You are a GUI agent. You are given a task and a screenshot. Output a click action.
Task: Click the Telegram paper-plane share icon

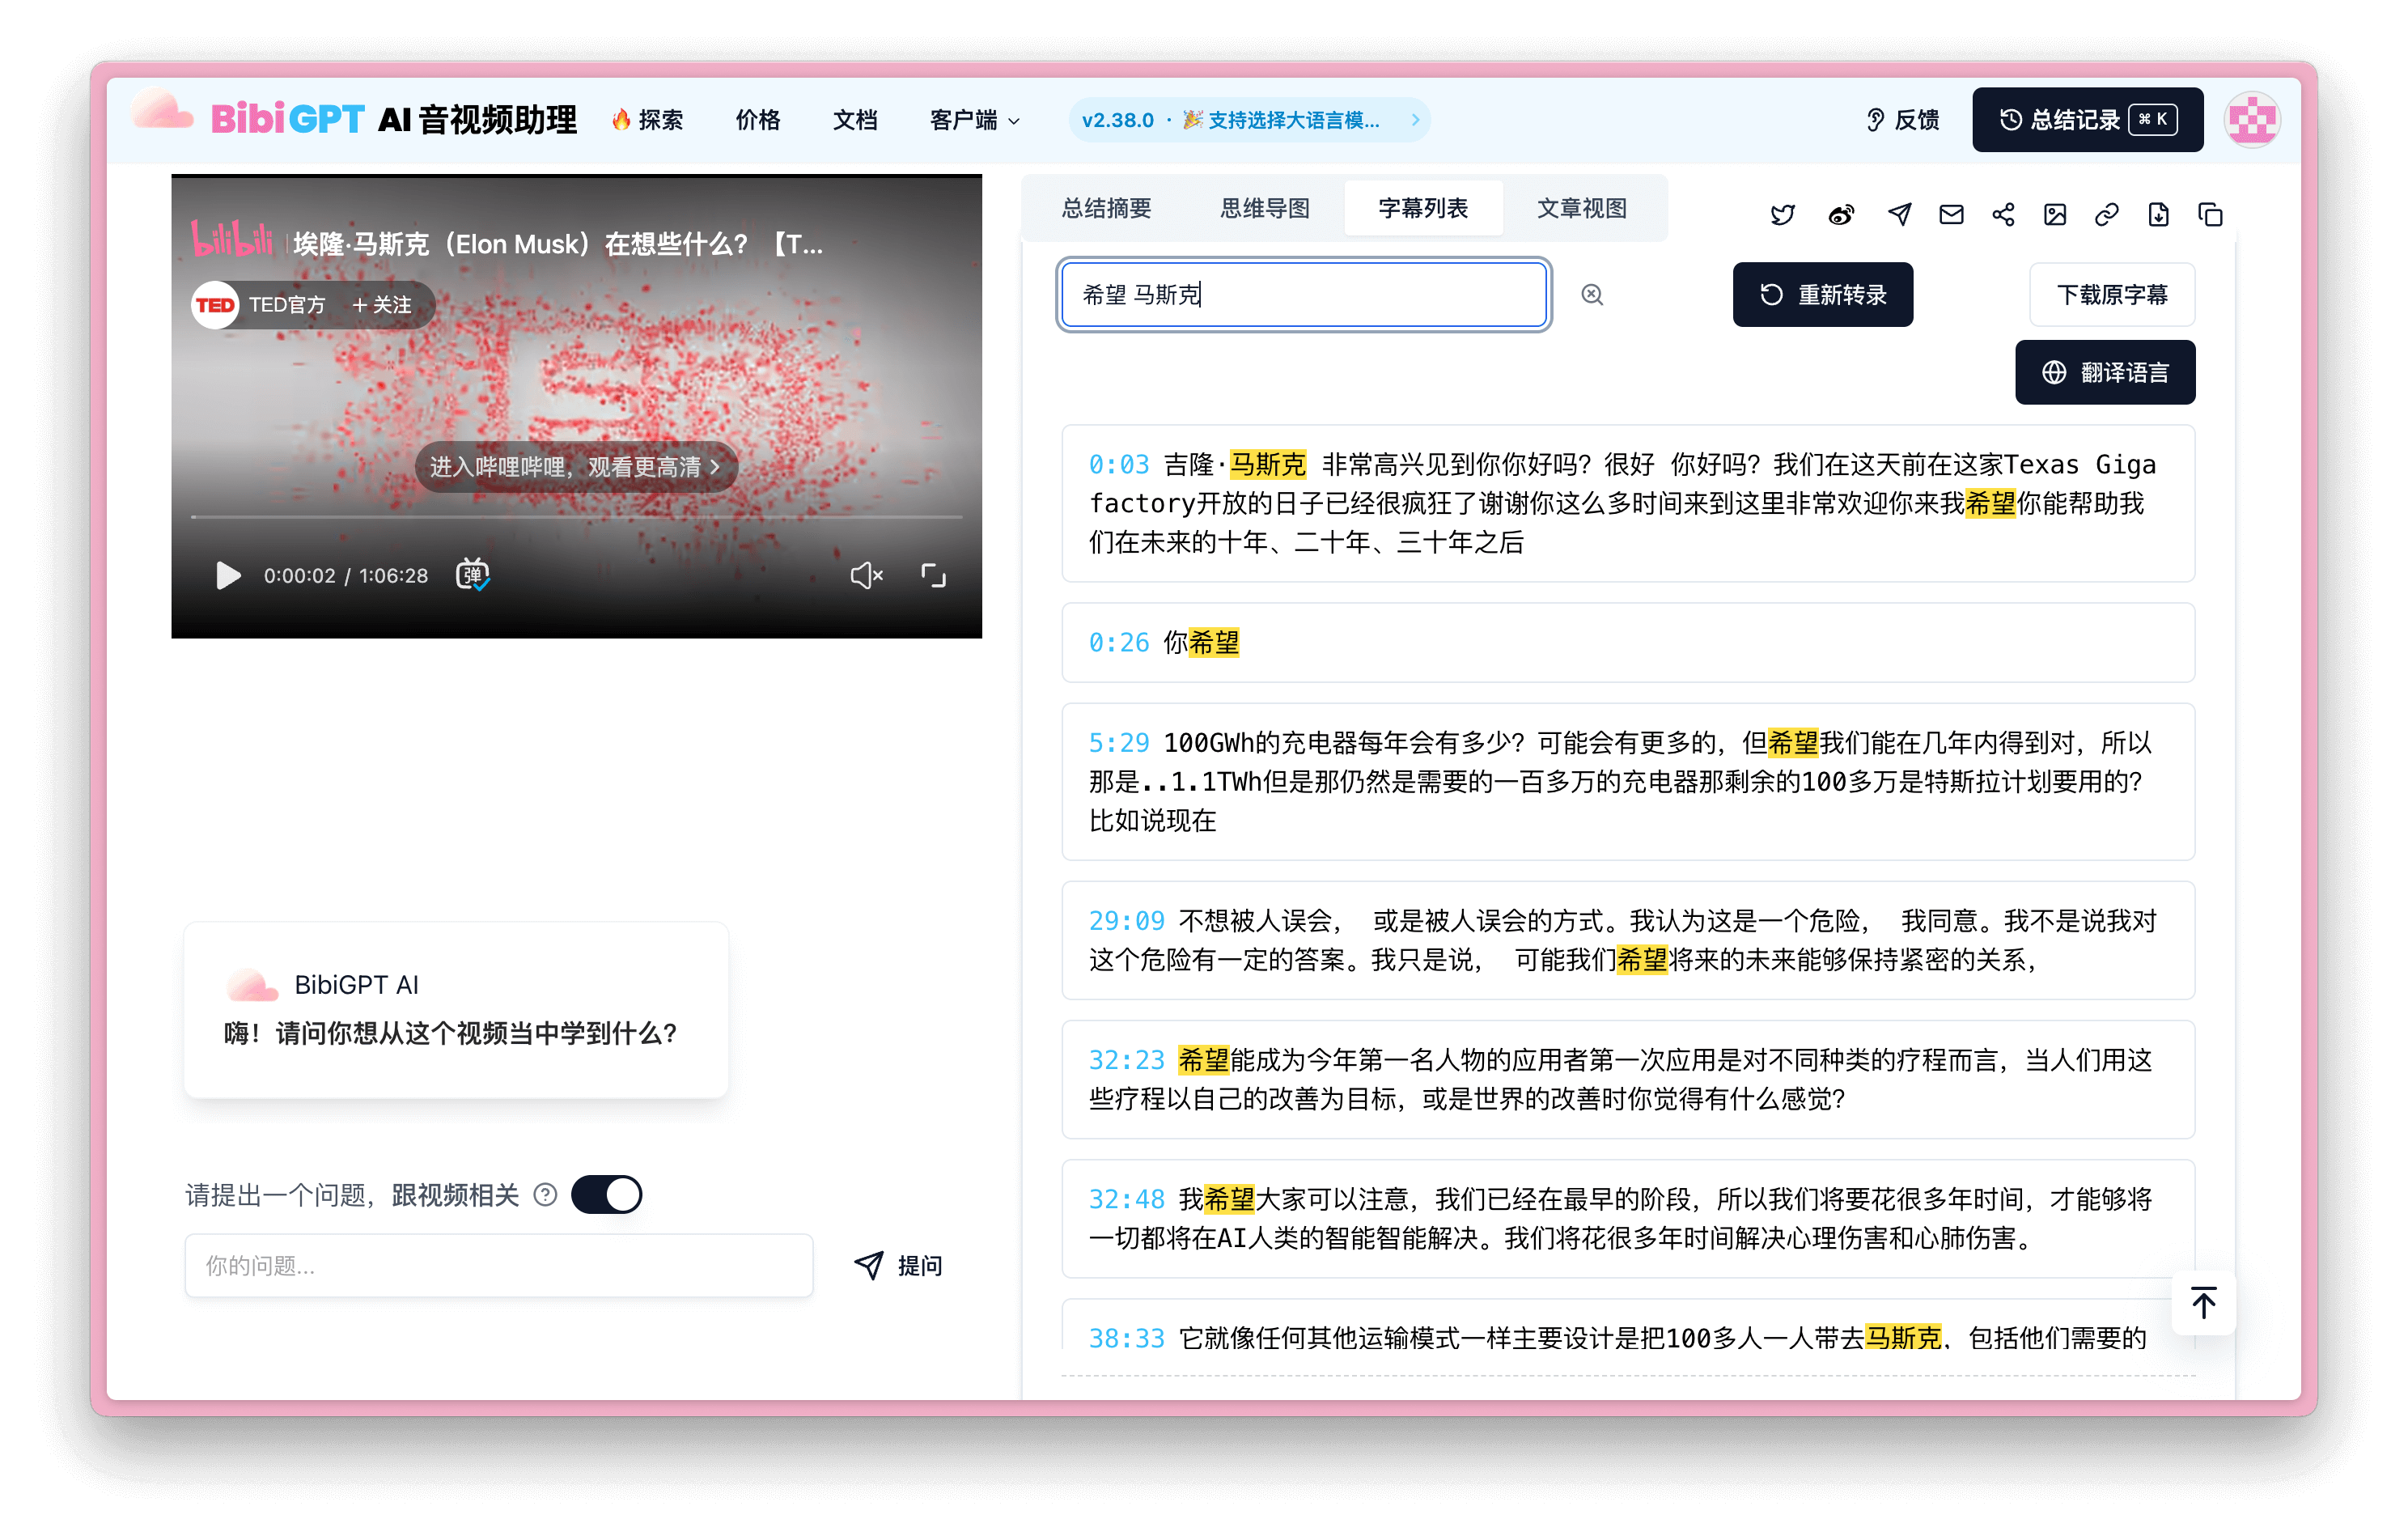[1899, 214]
